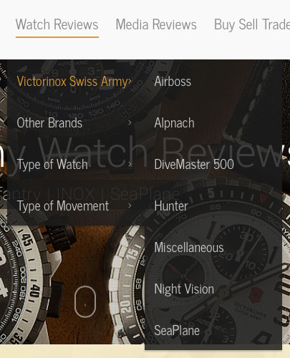
Task: Select Type of Movement menu entry
Action: (63, 206)
